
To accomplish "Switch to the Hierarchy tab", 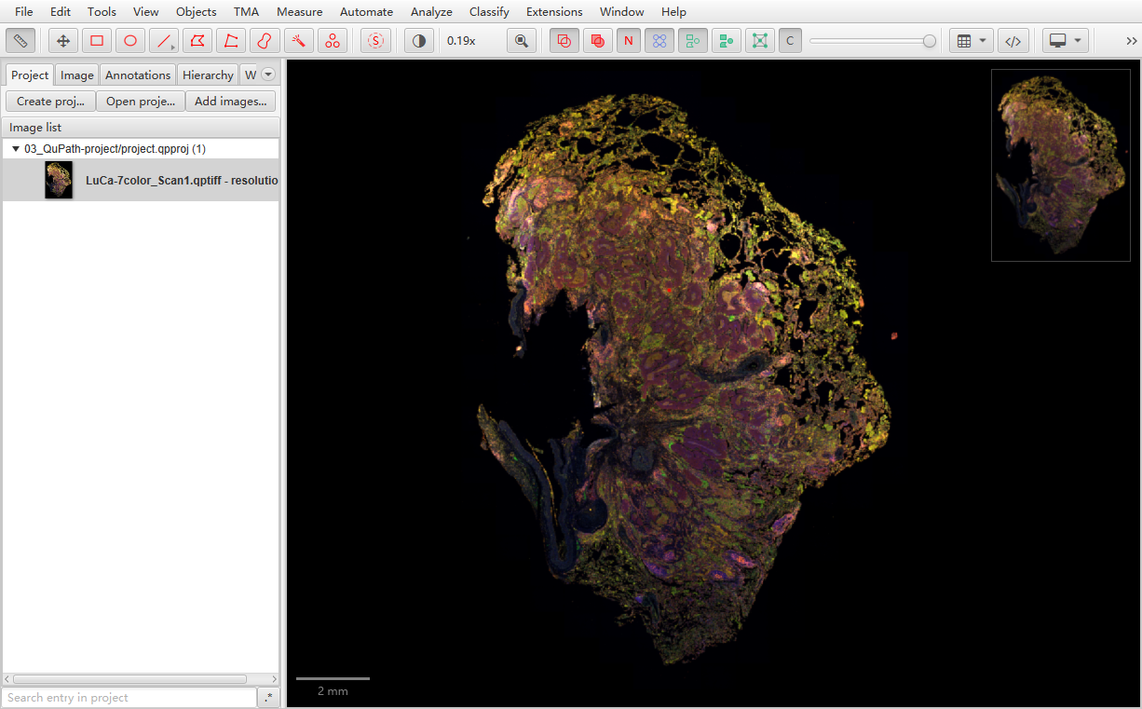I will 208,75.
